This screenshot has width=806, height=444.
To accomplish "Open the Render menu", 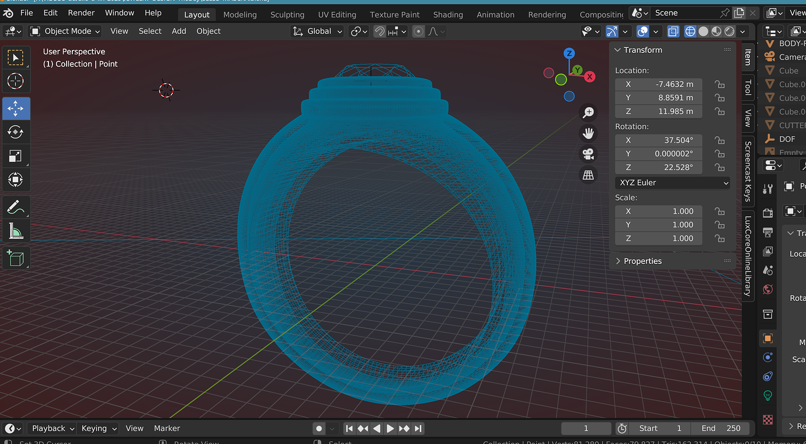I will tap(81, 13).
